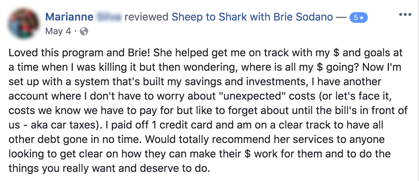This screenshot has height=181, width=419.
Task: Open the May 4 timestamp permalink
Action: 58,32
